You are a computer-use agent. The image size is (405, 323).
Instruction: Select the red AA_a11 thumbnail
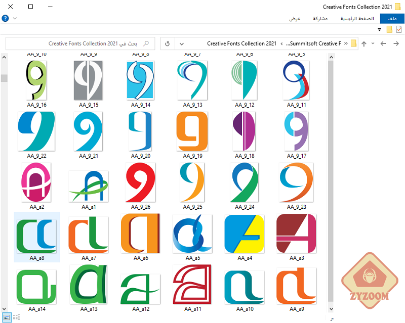click(192, 285)
